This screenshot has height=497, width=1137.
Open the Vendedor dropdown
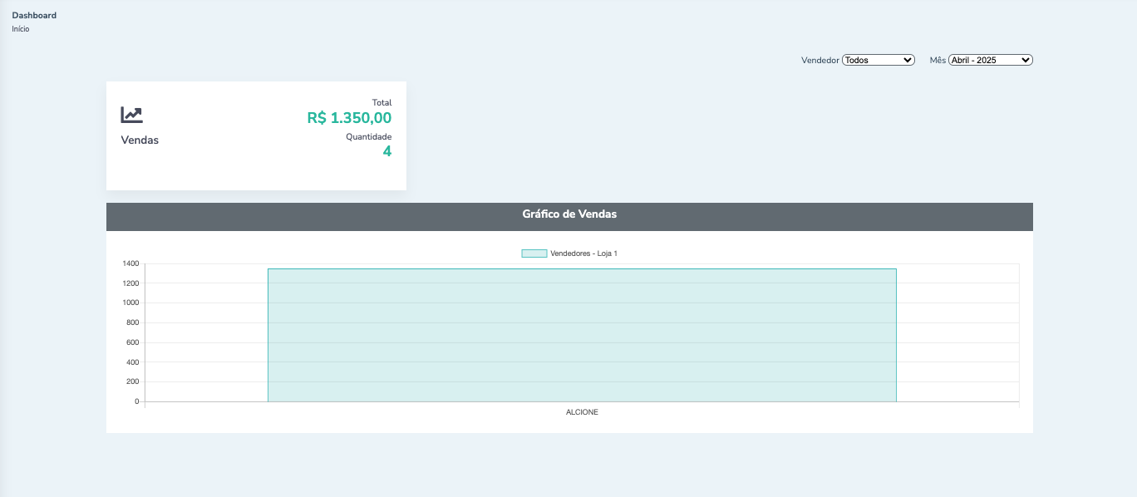click(x=878, y=60)
